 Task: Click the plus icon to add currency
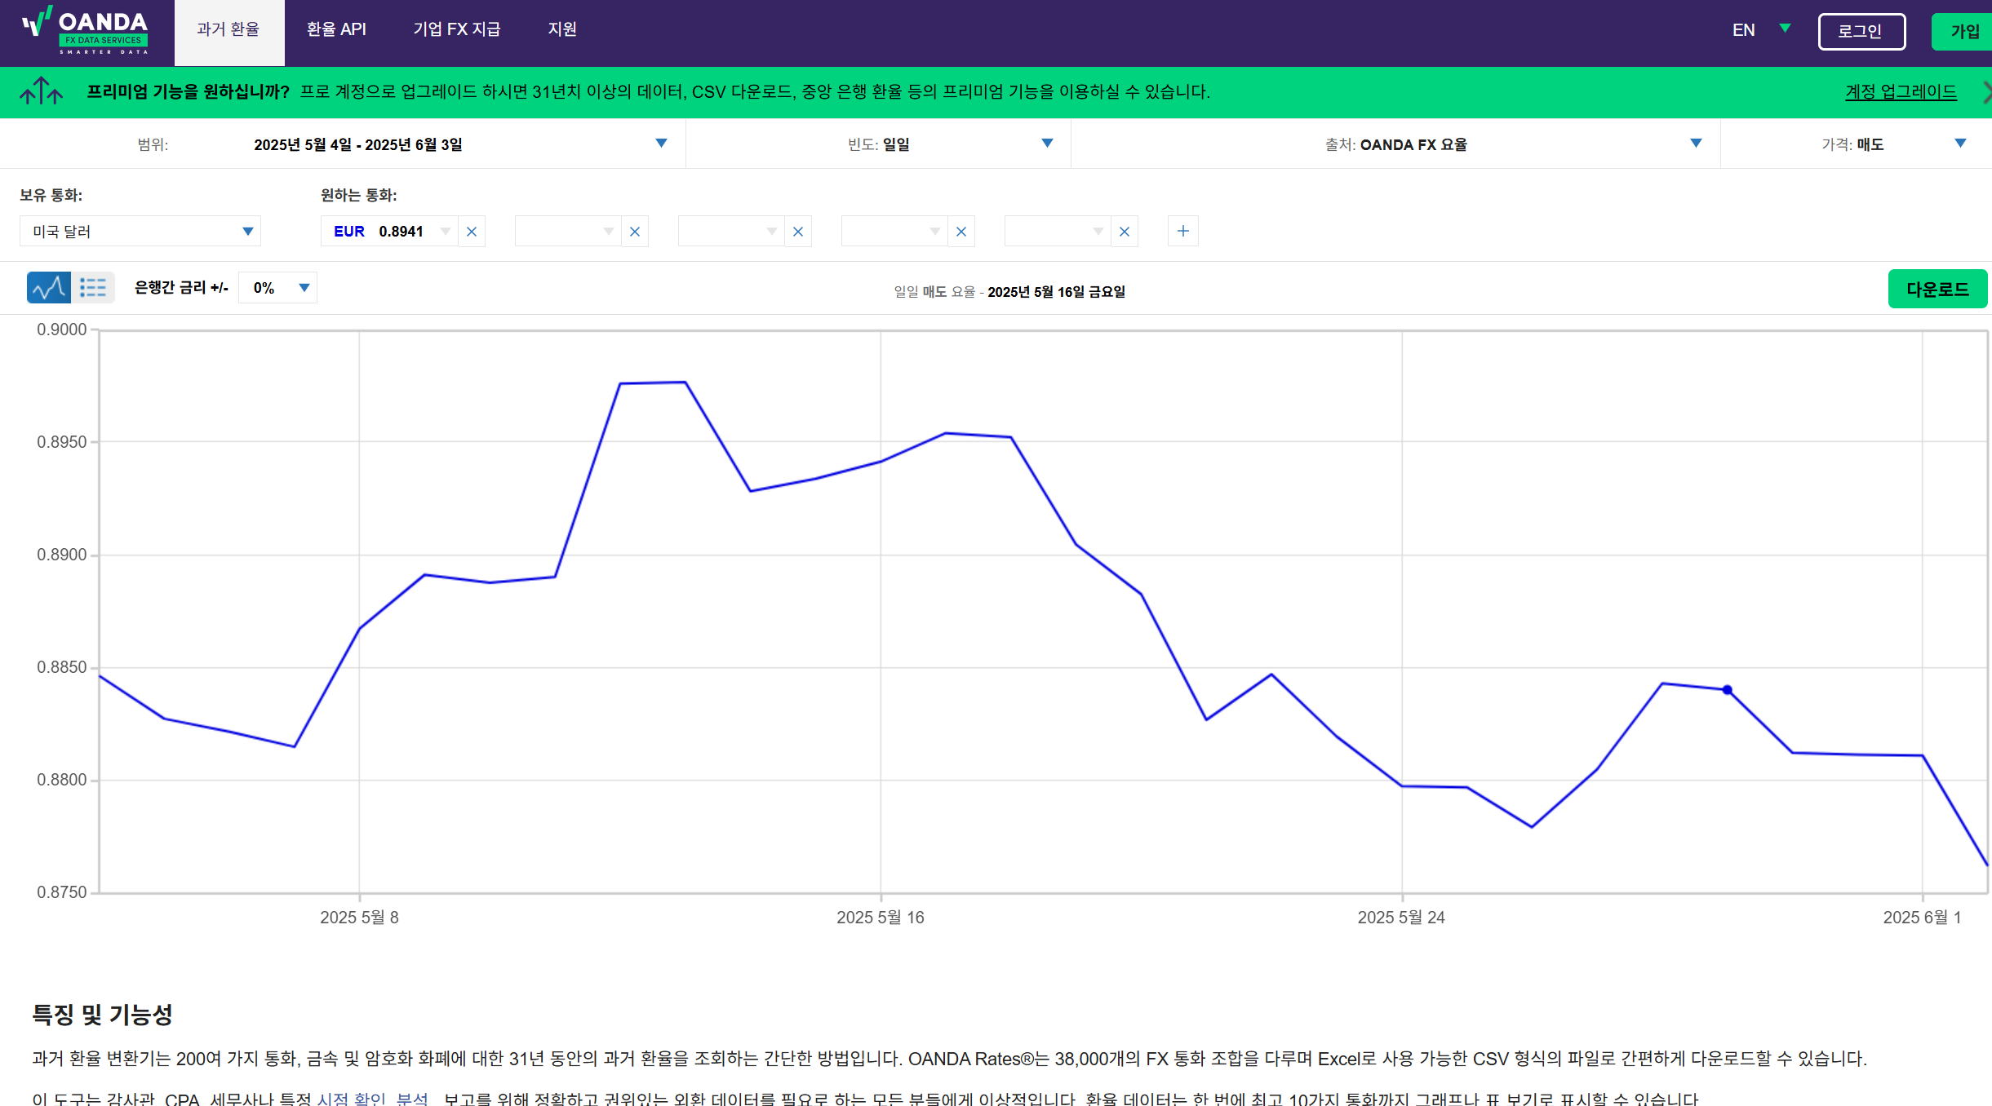pos(1182,232)
